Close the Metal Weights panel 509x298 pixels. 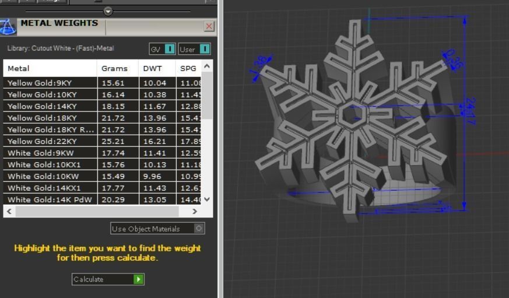209,26
